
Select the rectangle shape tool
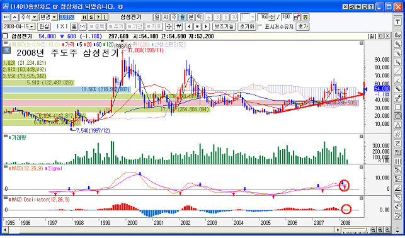tap(397, 107)
